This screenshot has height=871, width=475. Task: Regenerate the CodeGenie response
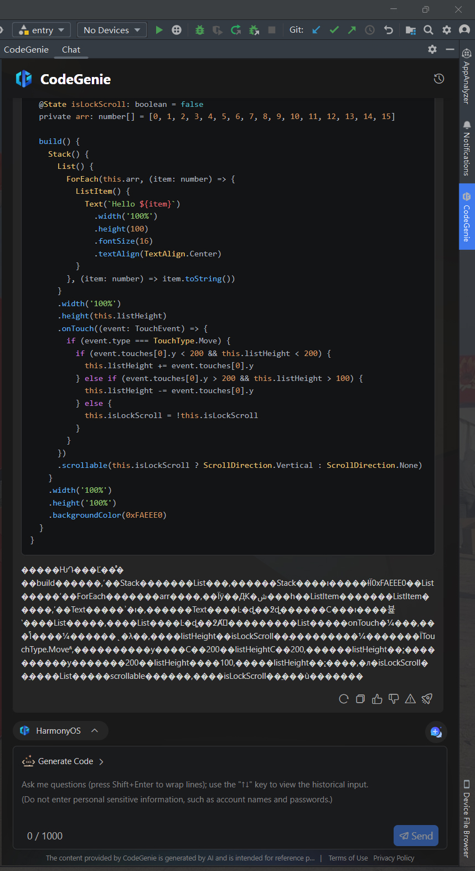point(344,699)
